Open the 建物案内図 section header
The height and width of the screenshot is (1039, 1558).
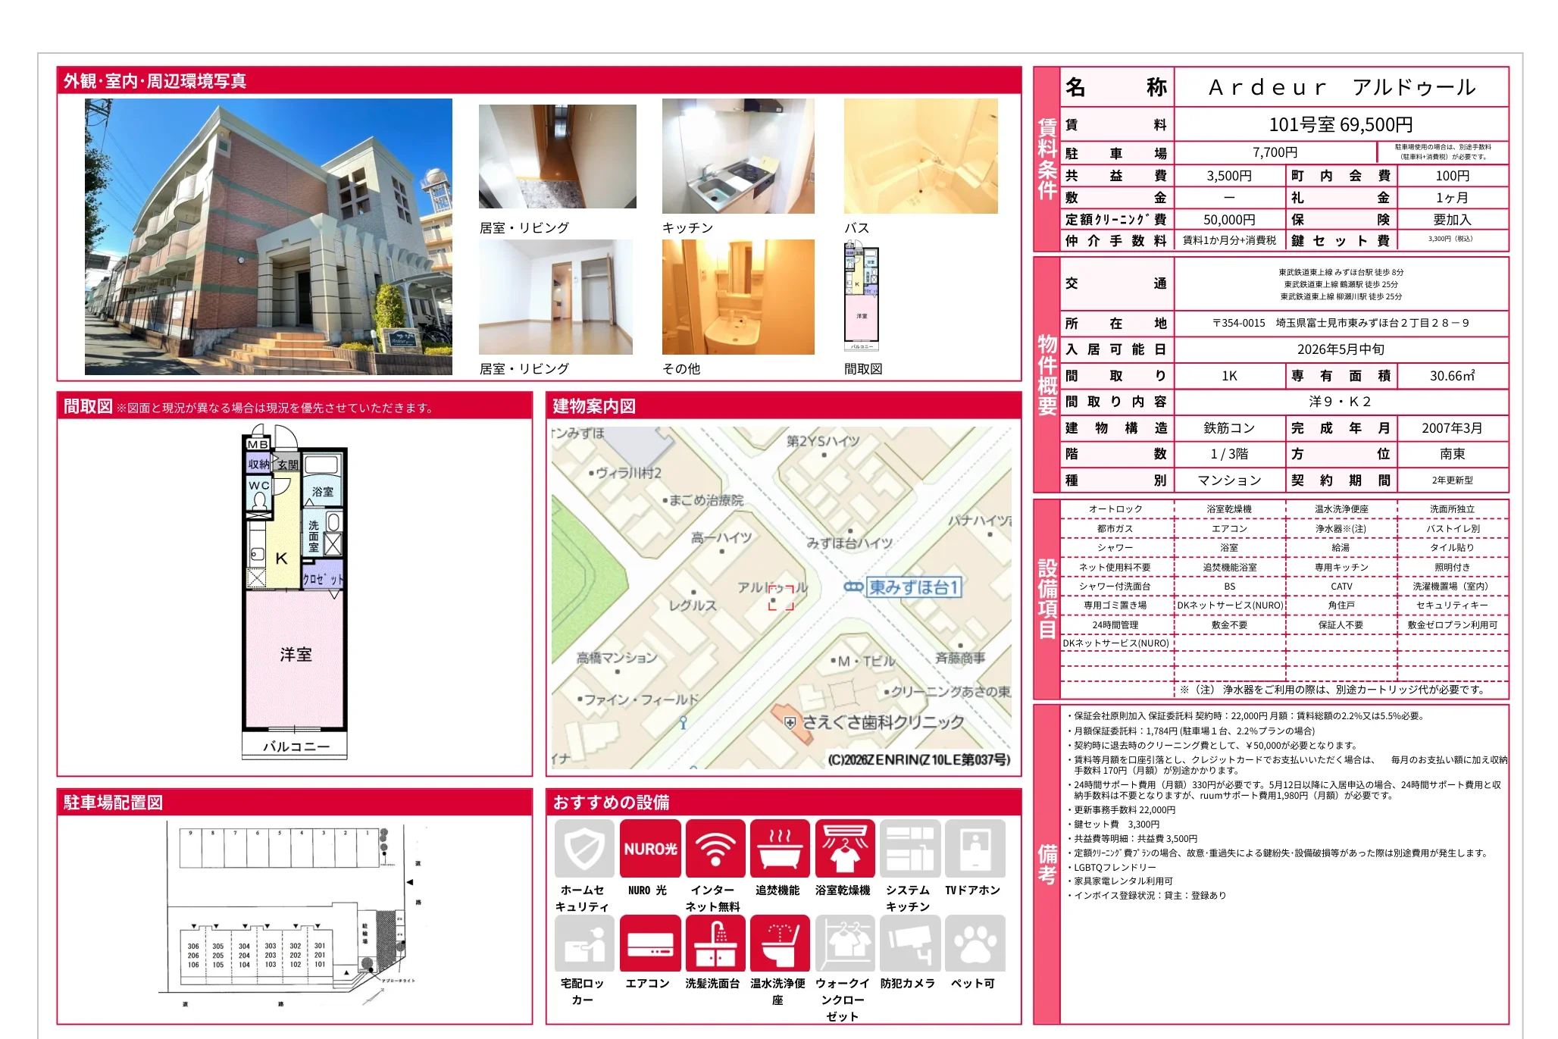coord(593,406)
